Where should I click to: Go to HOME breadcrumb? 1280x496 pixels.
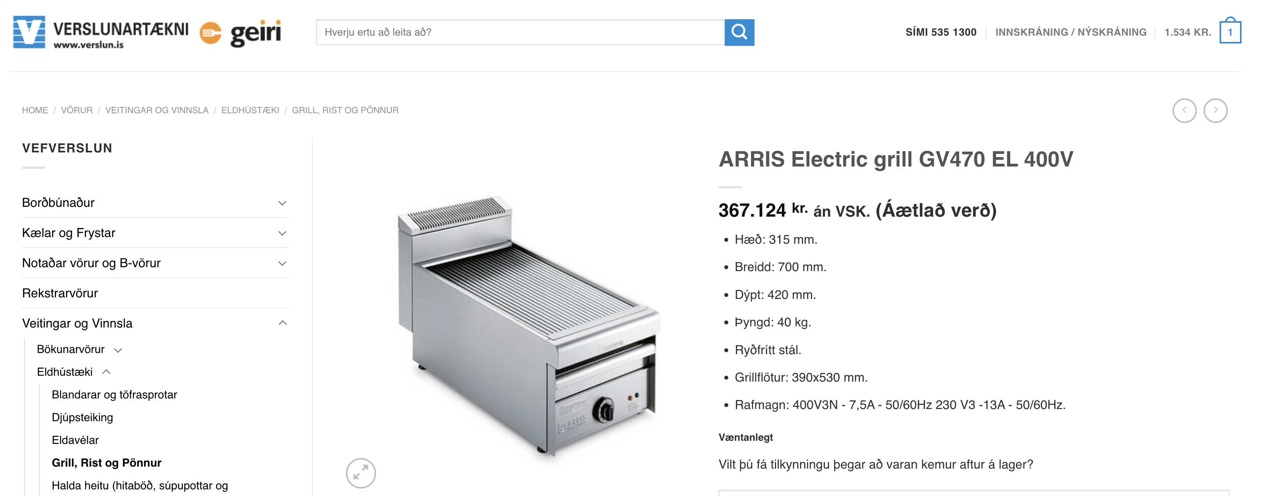tap(35, 110)
